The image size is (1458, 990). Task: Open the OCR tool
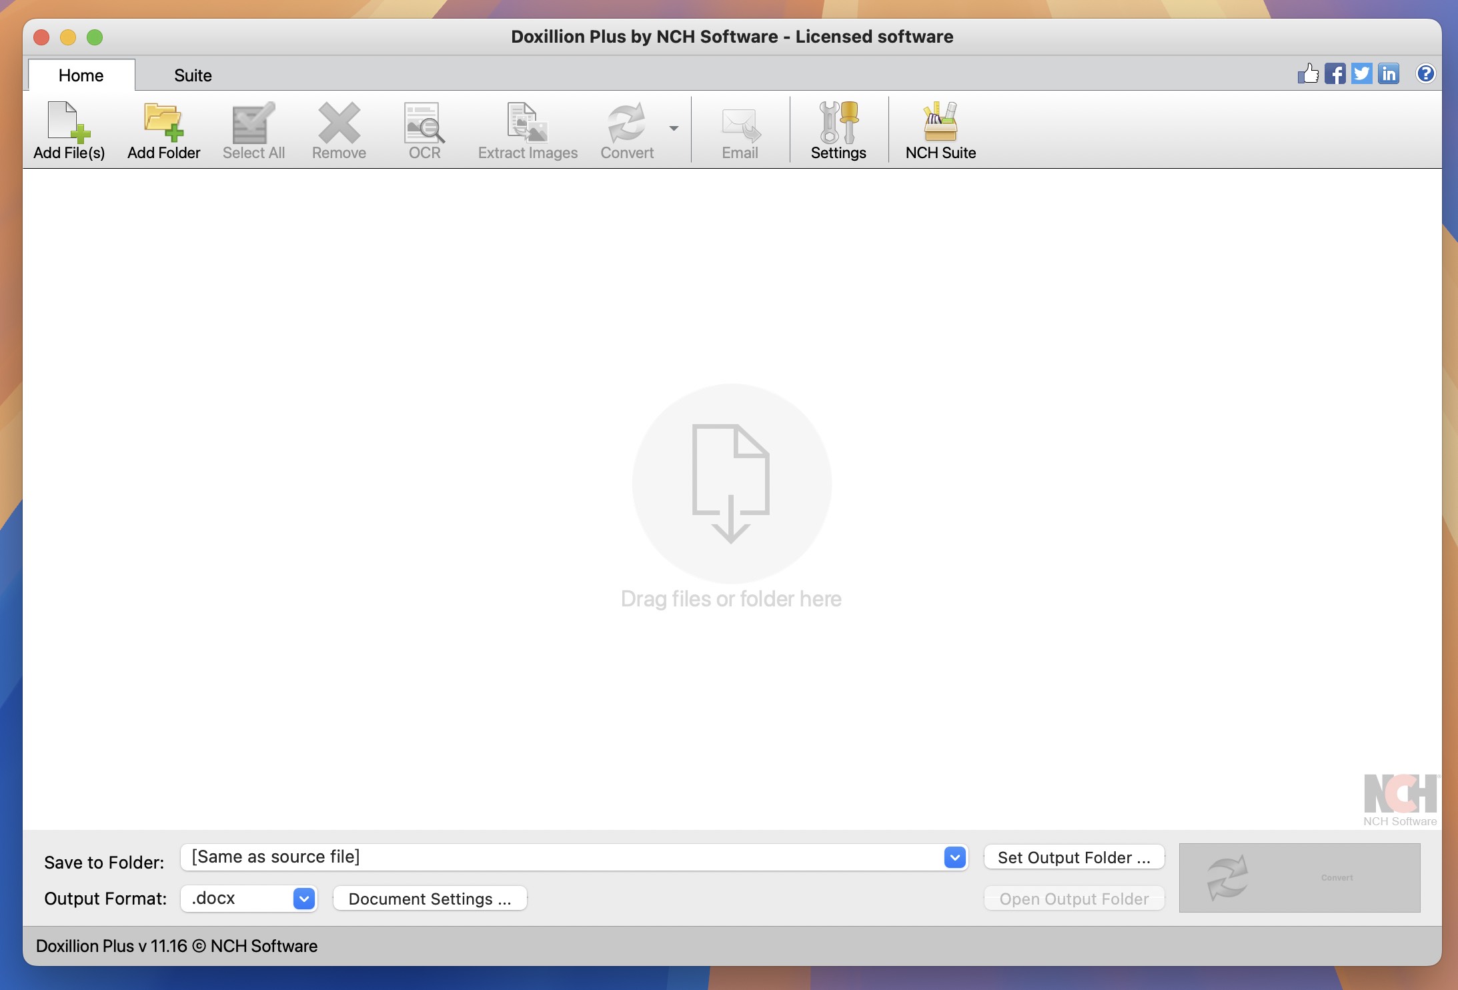point(424,131)
